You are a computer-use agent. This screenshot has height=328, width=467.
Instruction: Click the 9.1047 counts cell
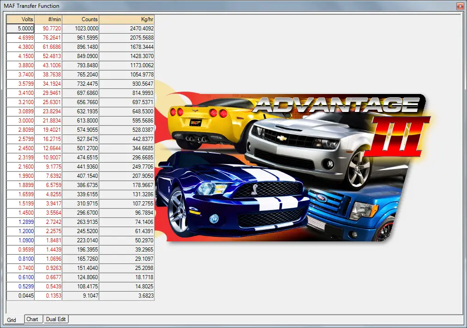[x=80, y=296]
